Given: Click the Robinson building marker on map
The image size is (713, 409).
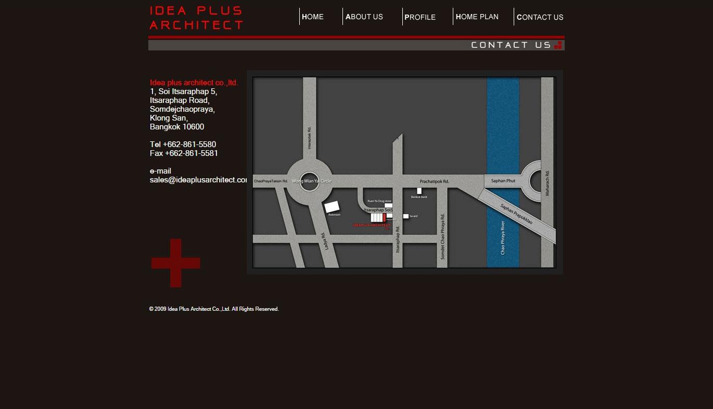Looking at the screenshot, I should pos(332,207).
